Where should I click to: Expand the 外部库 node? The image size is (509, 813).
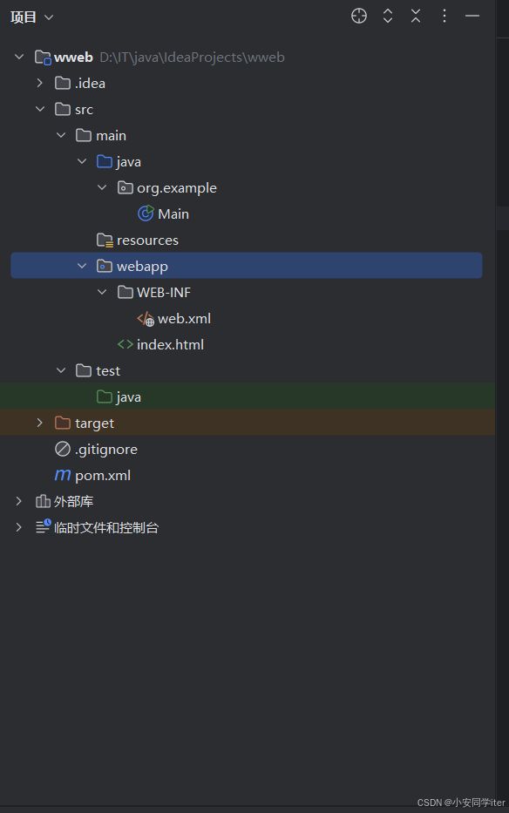point(18,501)
